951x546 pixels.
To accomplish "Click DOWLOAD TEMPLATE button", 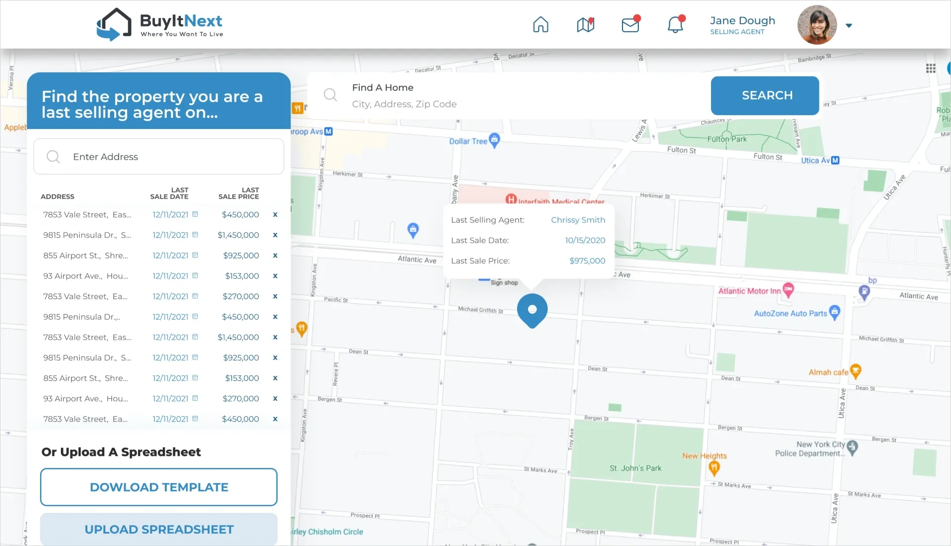I will 159,487.
